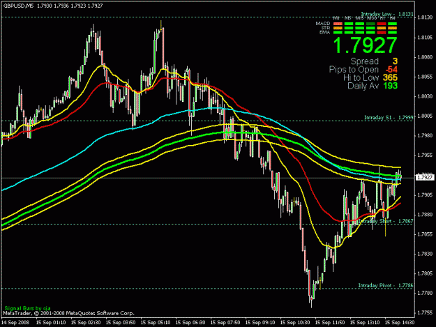Image resolution: width=436 pixels, height=327 pixels.
Task: Click the Spread label
Action: pyautogui.click(x=365, y=61)
